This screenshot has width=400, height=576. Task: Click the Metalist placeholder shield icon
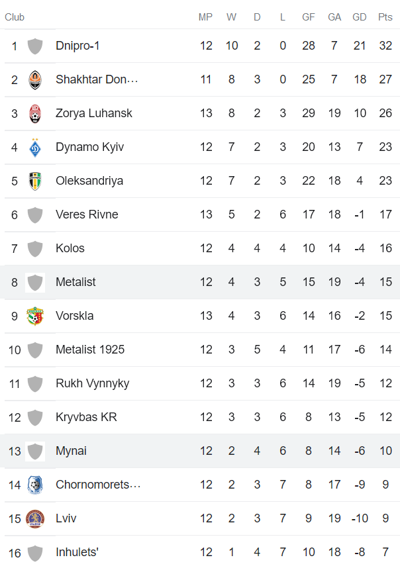click(x=34, y=282)
